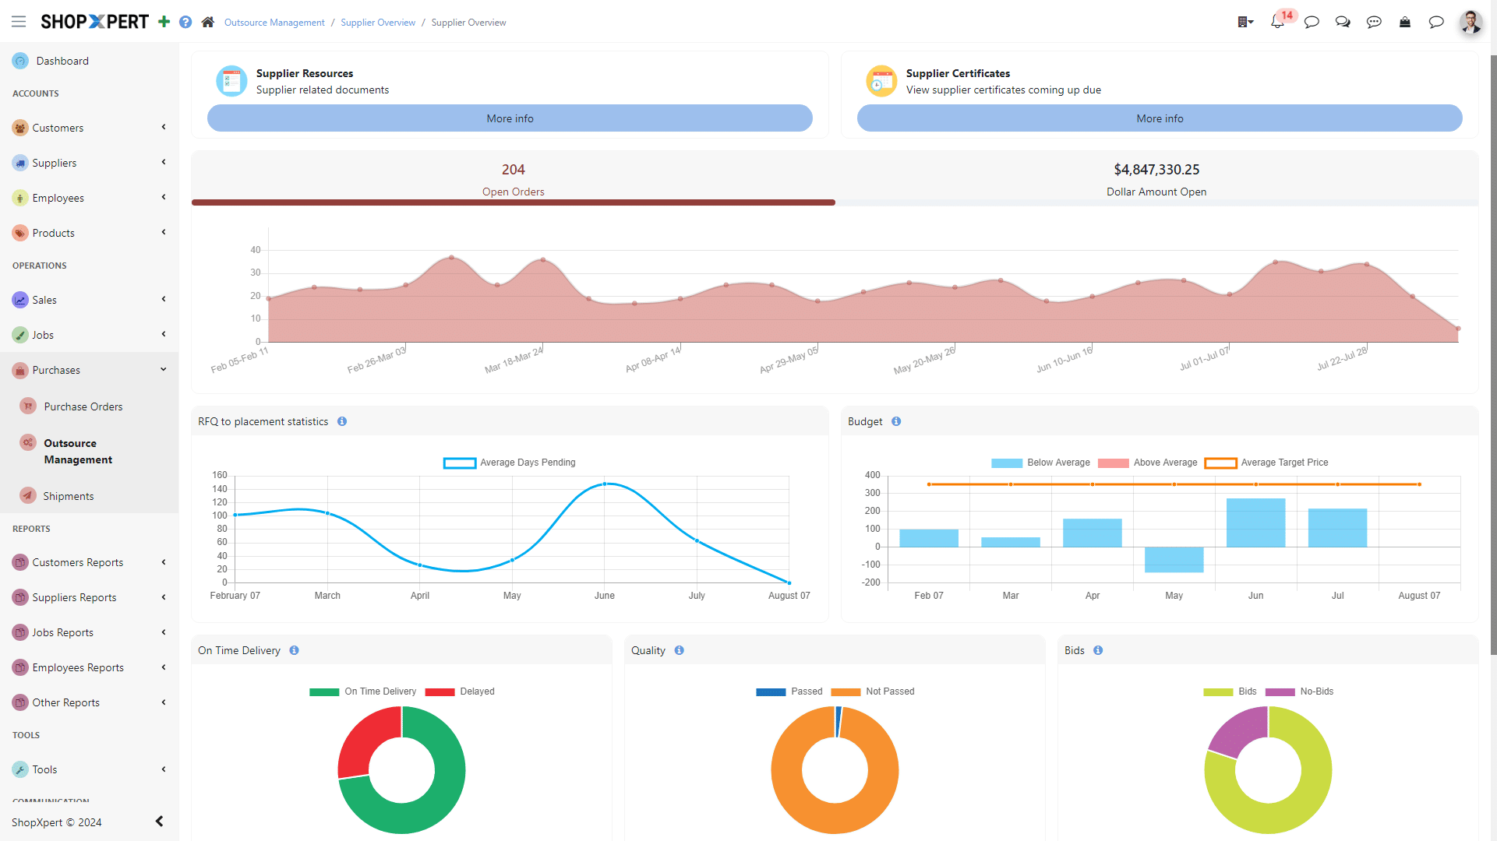Click the red Open Orders progress bar
The width and height of the screenshot is (1497, 841).
point(514,202)
